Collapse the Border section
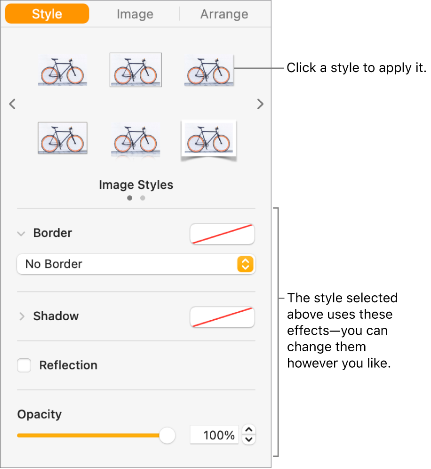Screen dimensions: 431x469 (x=21, y=234)
